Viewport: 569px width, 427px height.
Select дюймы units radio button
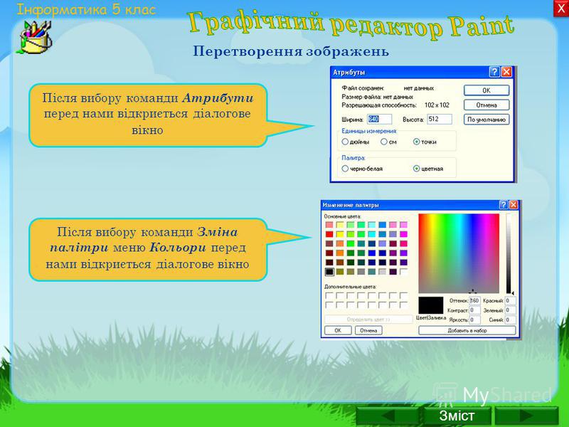345,142
